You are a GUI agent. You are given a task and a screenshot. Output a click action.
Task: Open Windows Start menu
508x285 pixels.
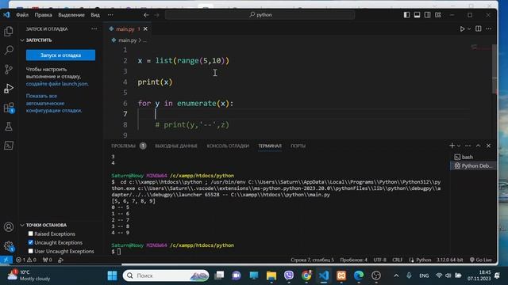point(112,275)
